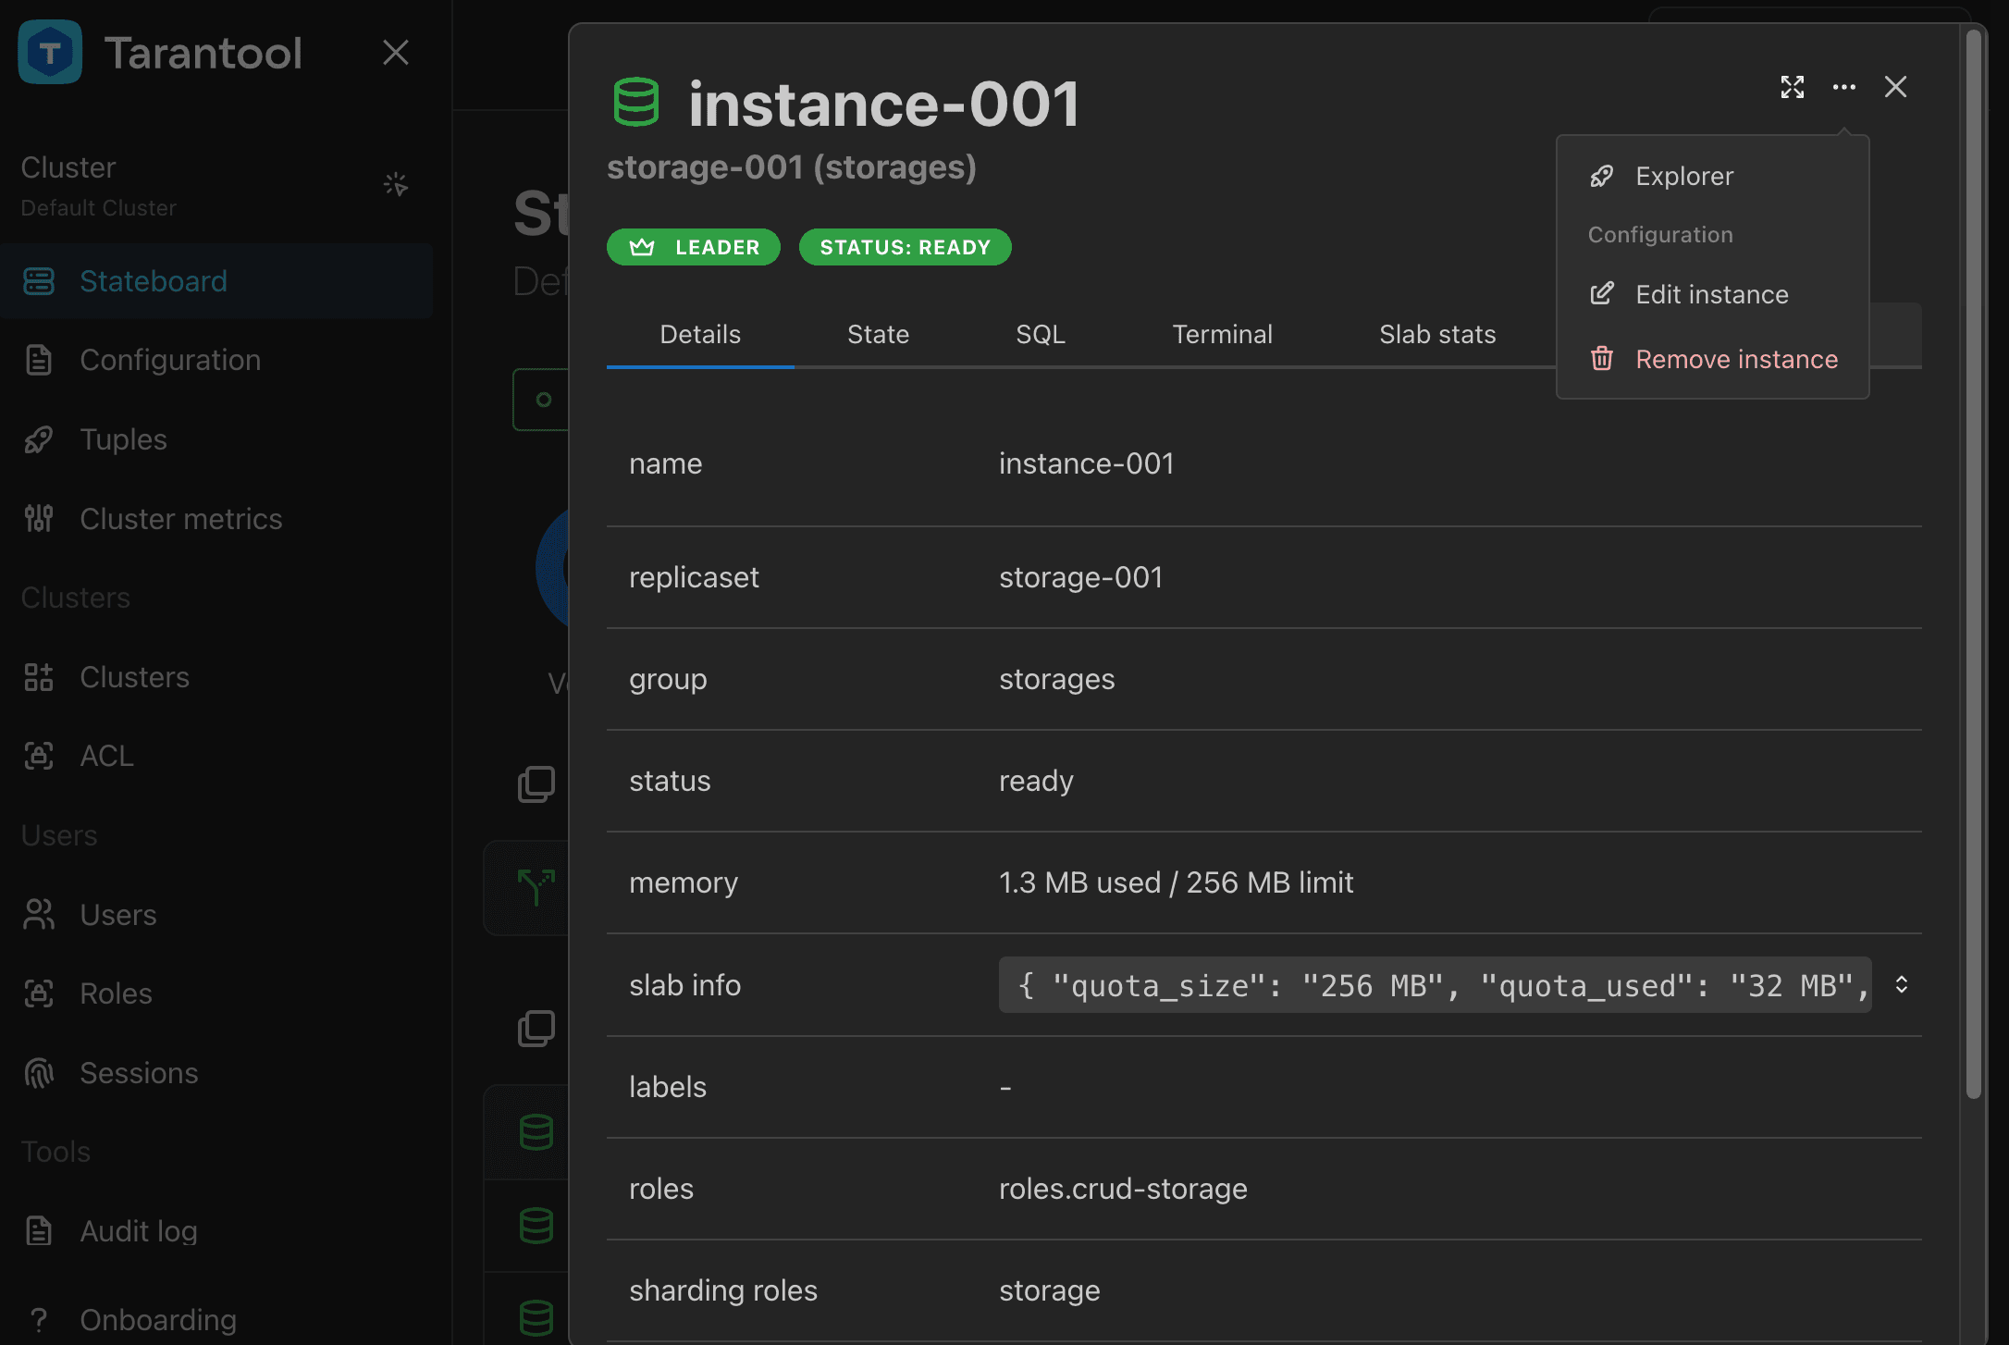Click the Remove instance trash icon
This screenshot has height=1345, width=2009.
pyautogui.click(x=1602, y=359)
